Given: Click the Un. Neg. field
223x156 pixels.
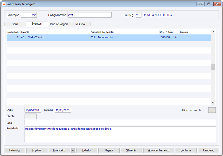Looking at the screenshot, I should click(138, 15).
